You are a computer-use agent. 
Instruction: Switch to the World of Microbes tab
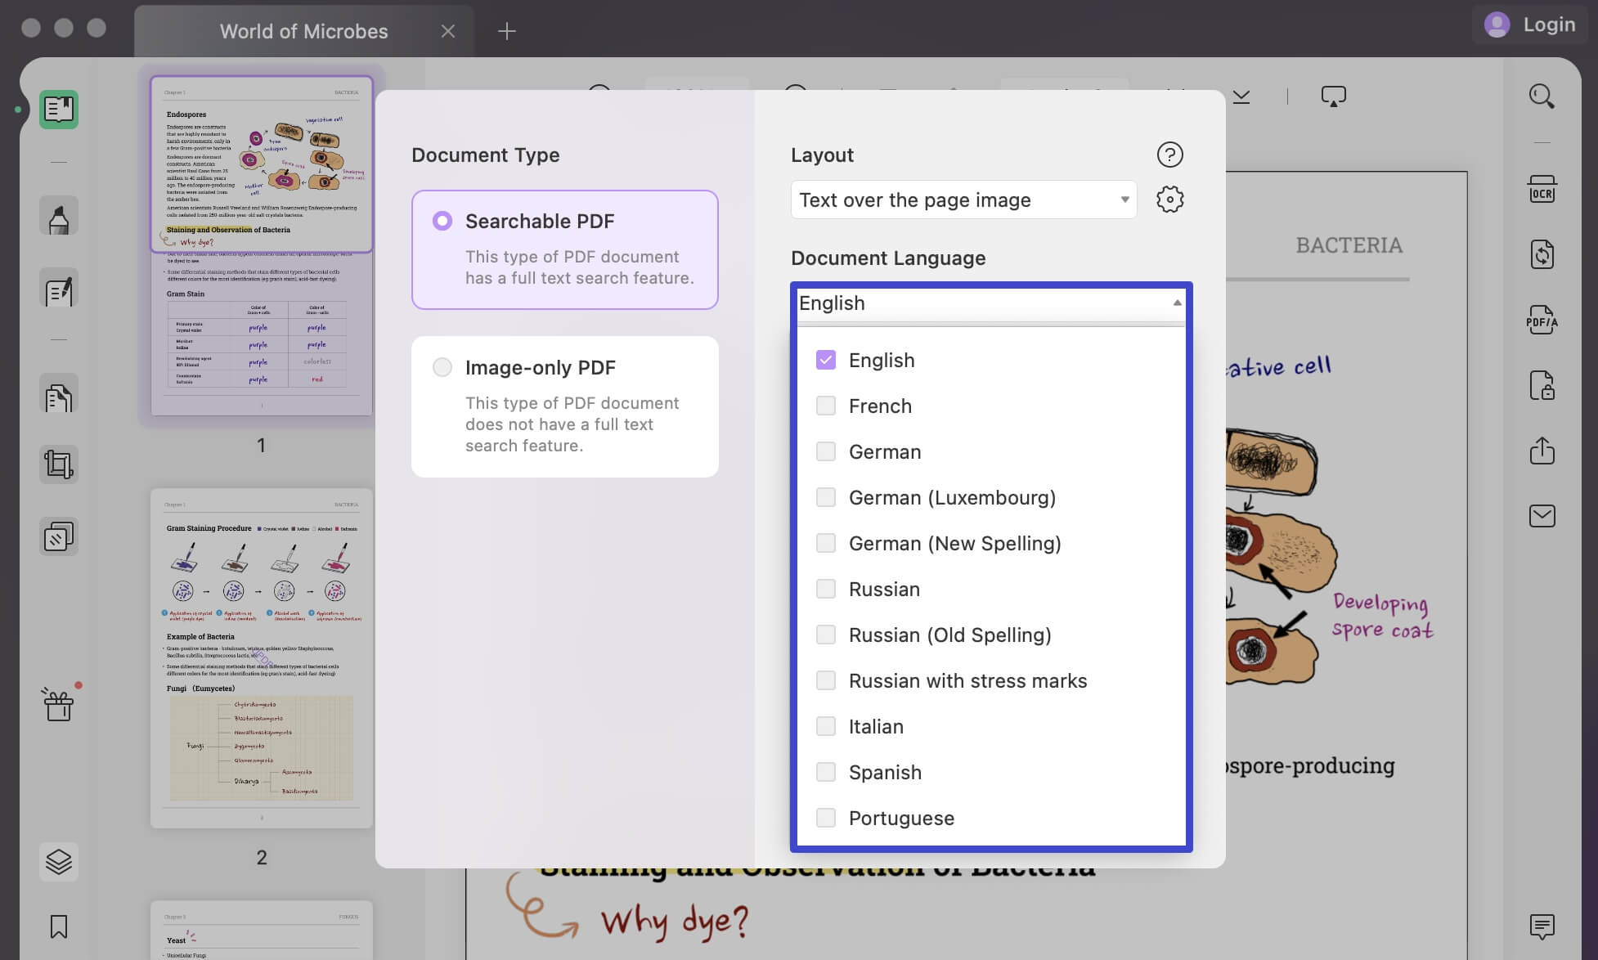(x=303, y=31)
